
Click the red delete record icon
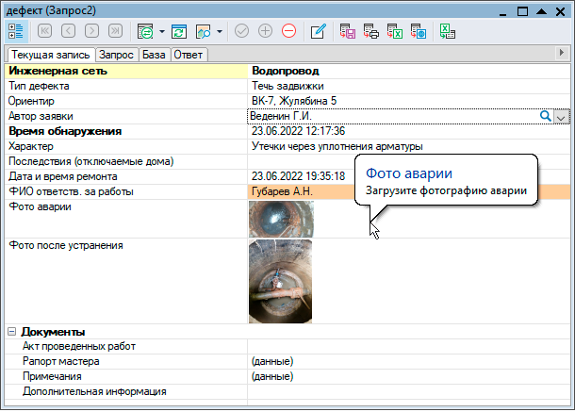click(x=288, y=31)
